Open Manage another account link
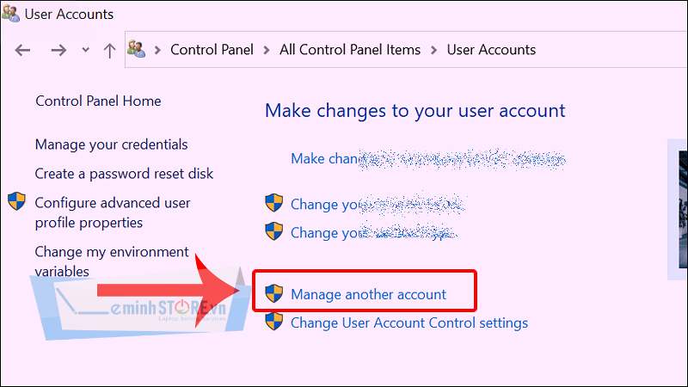Viewport: 688px width, 387px height. (369, 294)
